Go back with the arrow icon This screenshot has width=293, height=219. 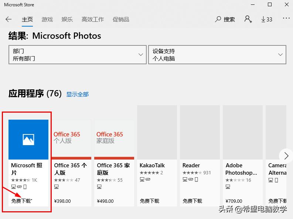(x=8, y=19)
